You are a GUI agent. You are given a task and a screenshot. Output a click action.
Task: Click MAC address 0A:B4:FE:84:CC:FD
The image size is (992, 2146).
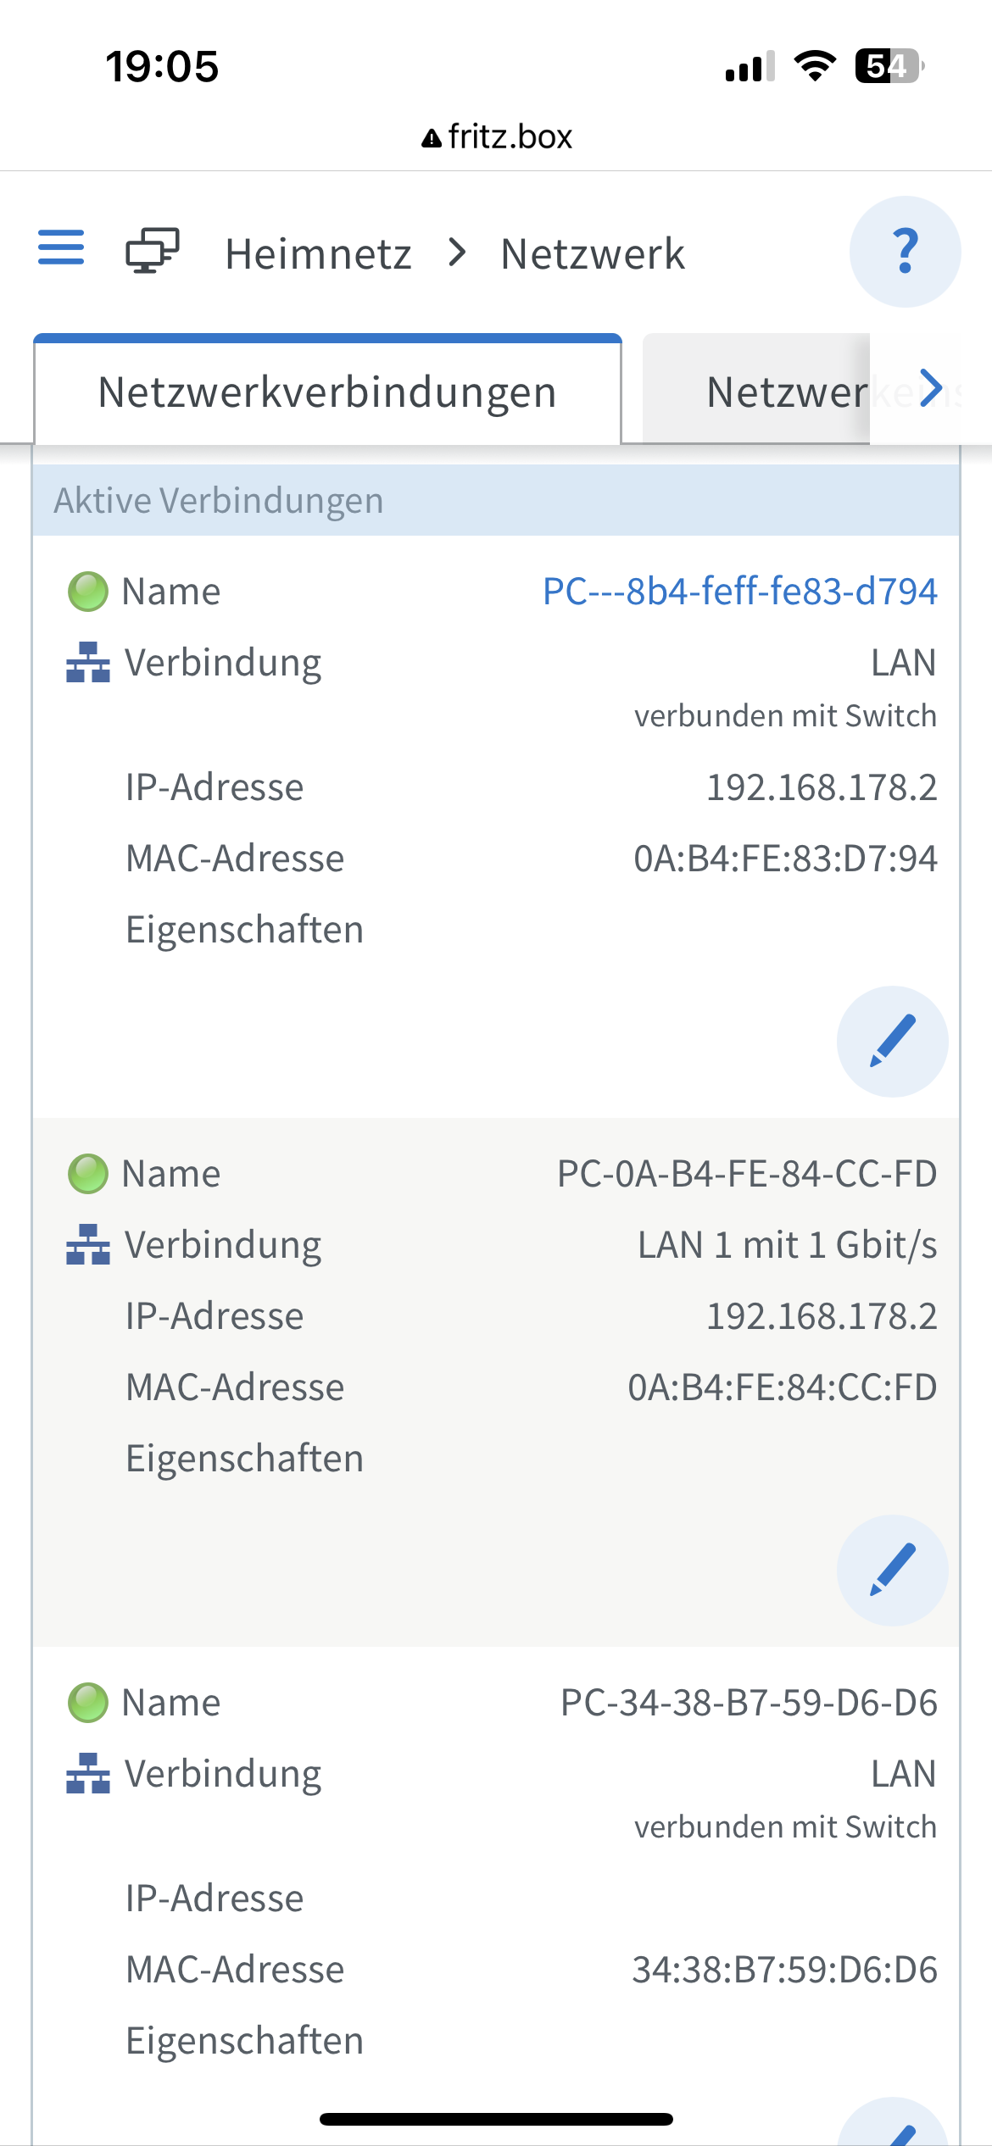tap(782, 1387)
